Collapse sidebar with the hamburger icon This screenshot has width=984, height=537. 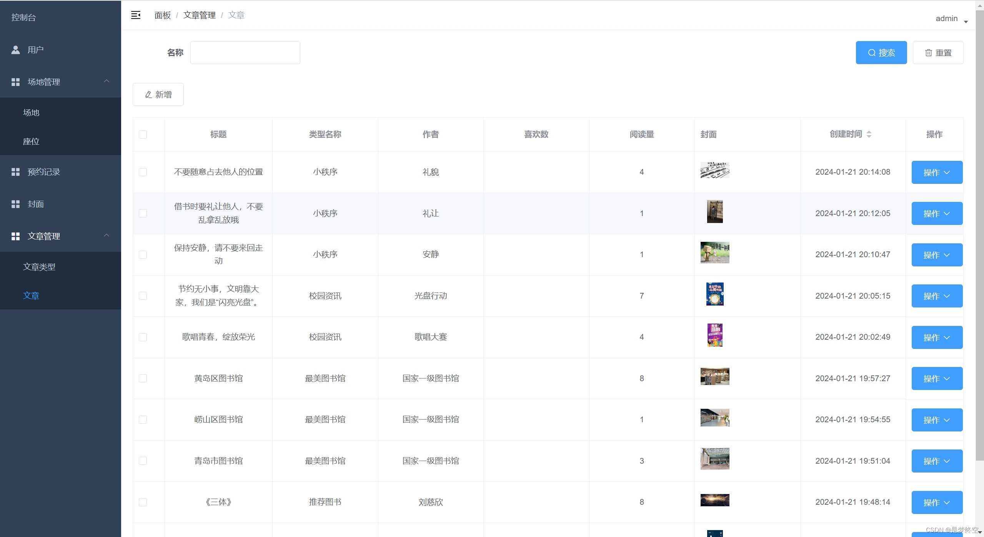pyautogui.click(x=136, y=15)
